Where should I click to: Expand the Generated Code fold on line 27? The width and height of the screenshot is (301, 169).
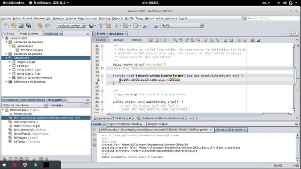coord(102,68)
